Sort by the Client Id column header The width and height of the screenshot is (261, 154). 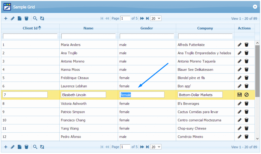(30, 28)
